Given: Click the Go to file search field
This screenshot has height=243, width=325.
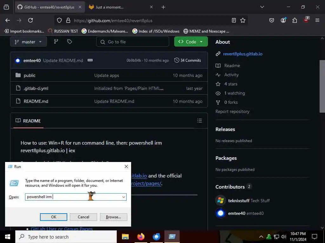Looking at the screenshot, I should [133, 42].
